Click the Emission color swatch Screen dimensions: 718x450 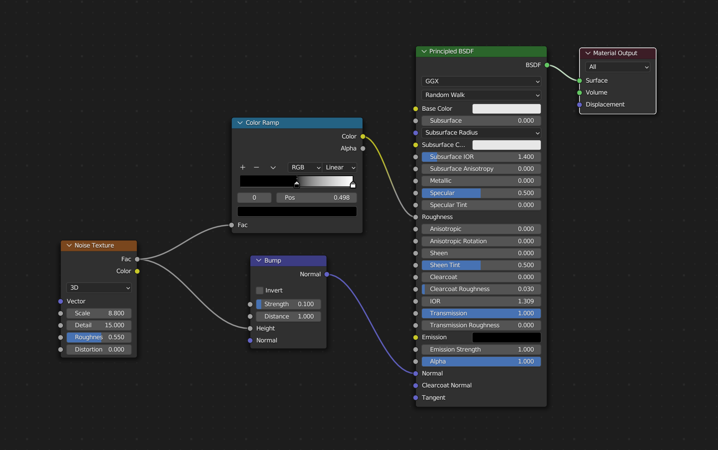tap(506, 337)
